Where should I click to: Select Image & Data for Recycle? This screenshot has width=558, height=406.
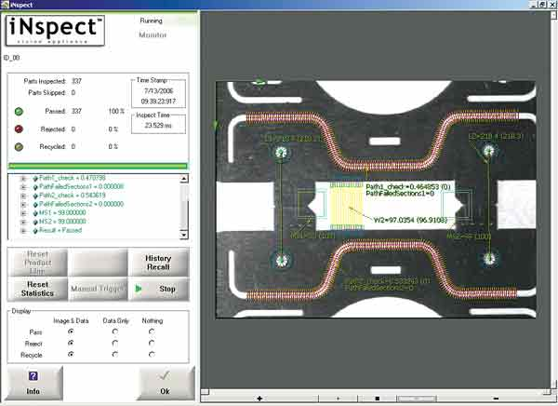point(73,354)
